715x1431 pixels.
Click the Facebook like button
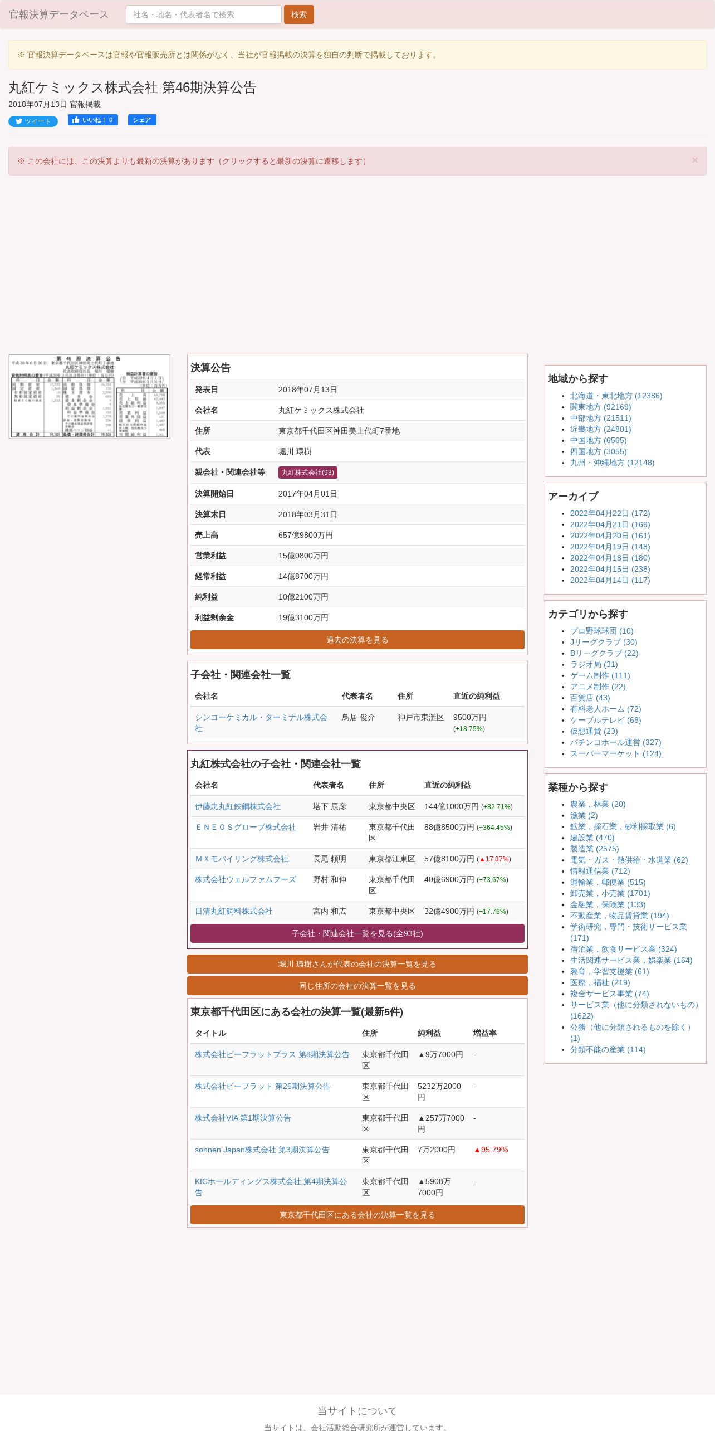(93, 120)
